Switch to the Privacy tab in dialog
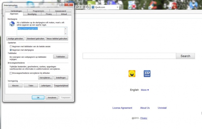 (49, 14)
